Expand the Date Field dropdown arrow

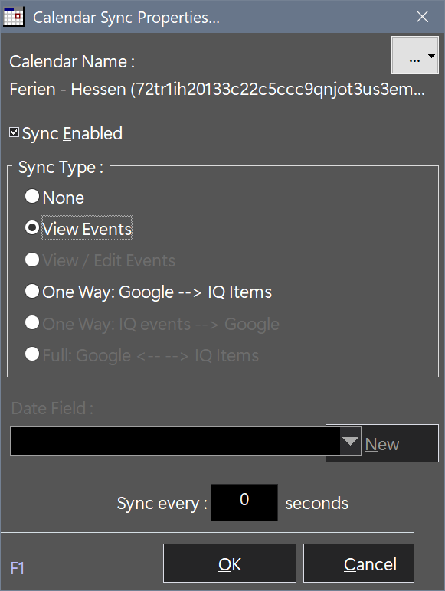coord(350,442)
